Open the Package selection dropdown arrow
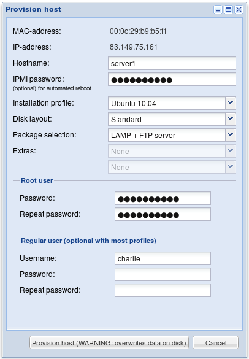249x359 pixels. tap(231, 135)
